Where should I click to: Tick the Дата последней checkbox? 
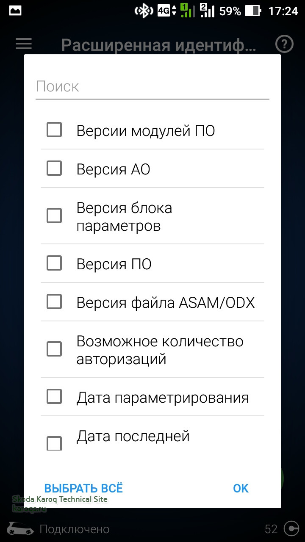pos(54,443)
